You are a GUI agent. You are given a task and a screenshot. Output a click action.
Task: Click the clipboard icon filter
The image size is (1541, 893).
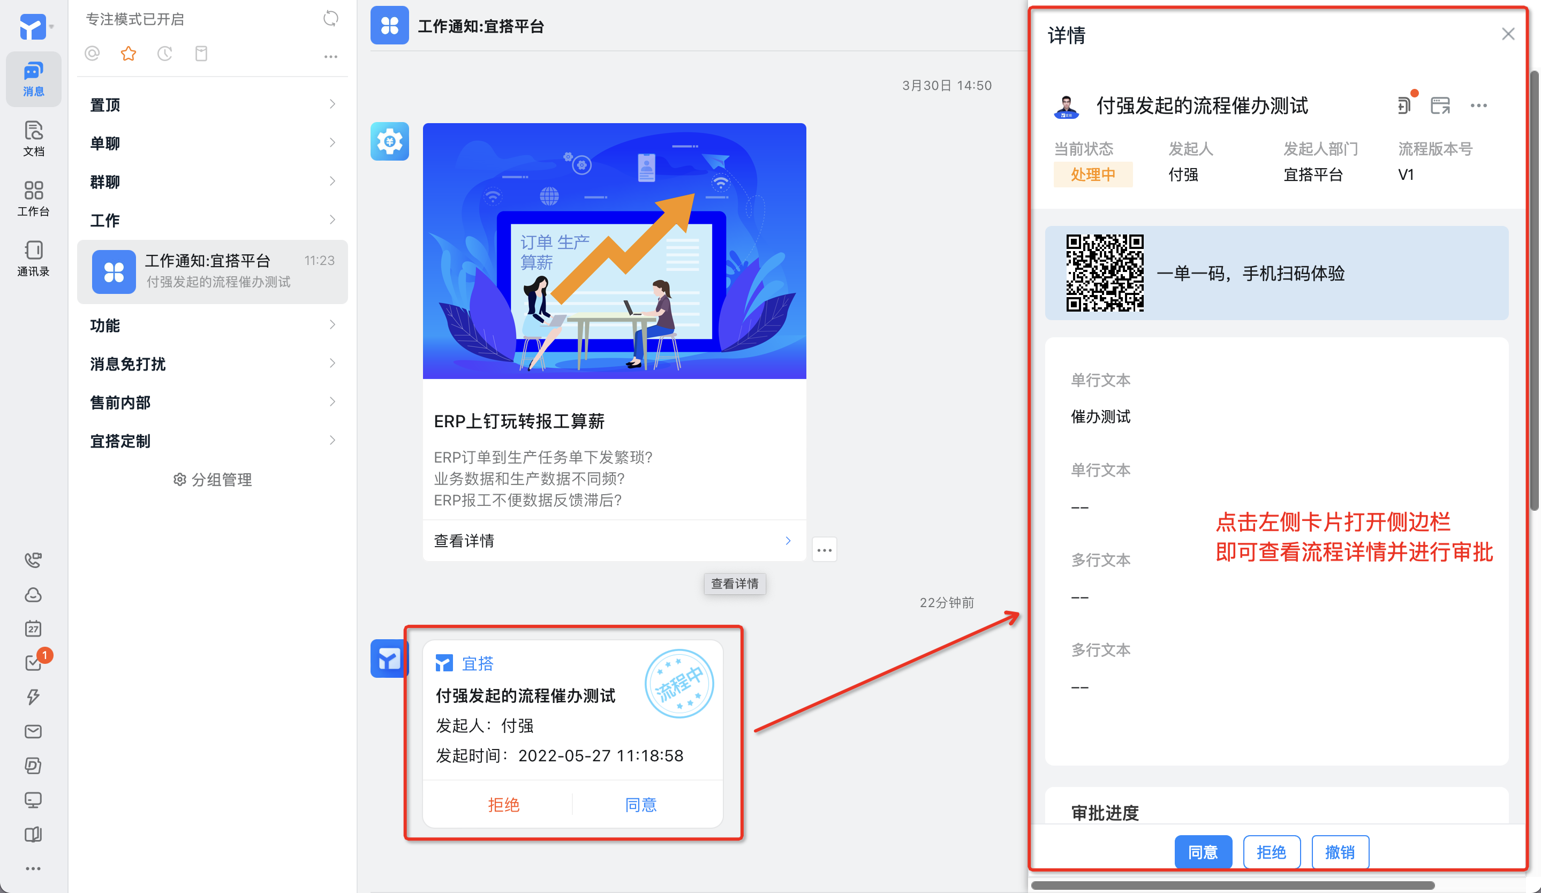(x=201, y=54)
